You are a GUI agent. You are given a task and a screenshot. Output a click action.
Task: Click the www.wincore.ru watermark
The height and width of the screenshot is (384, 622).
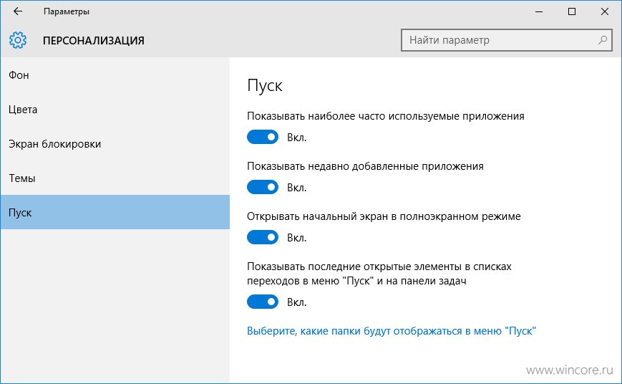570,370
